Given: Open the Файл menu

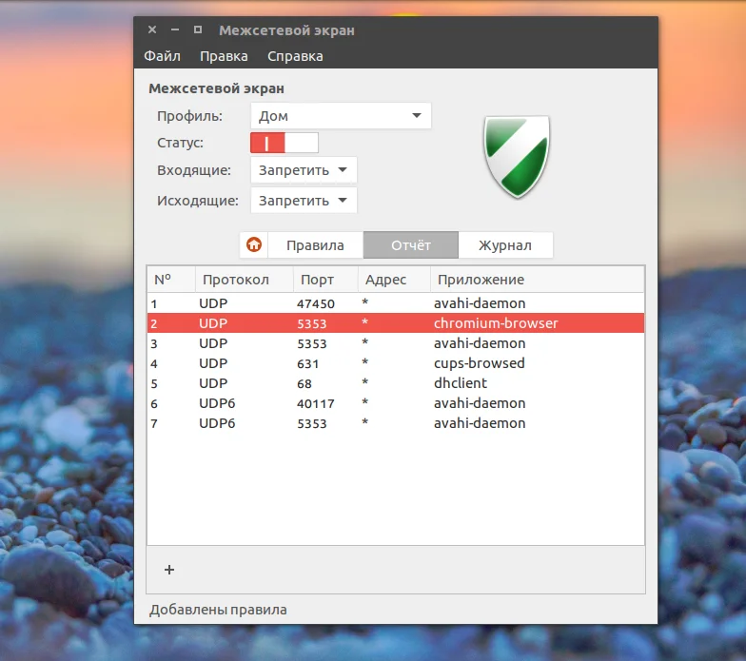Looking at the screenshot, I should click(162, 56).
